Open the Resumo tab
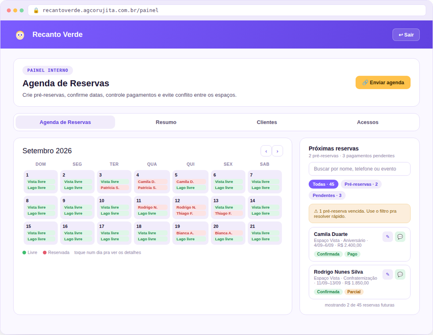 click(166, 122)
